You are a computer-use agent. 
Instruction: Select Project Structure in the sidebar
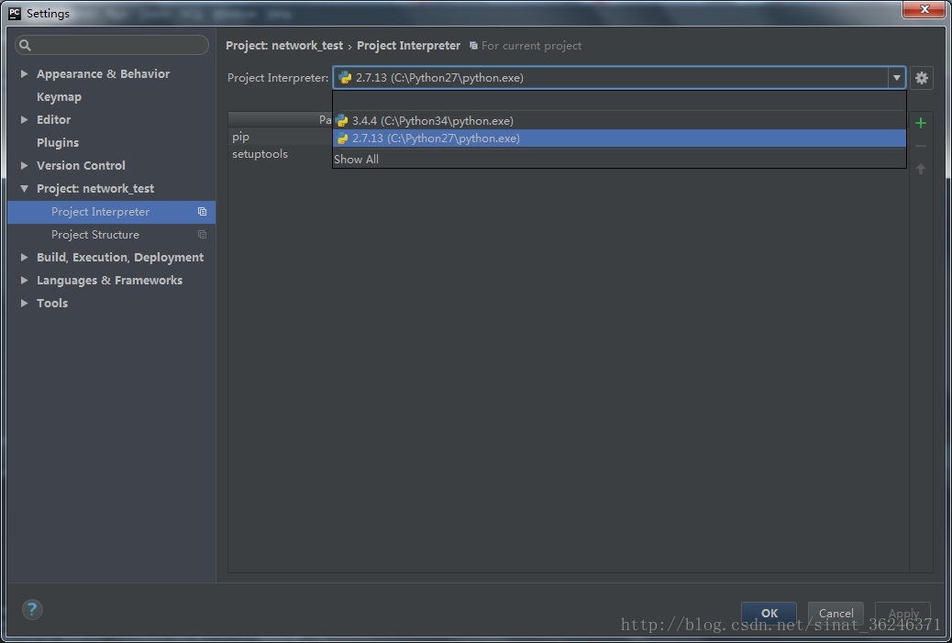tap(112, 235)
